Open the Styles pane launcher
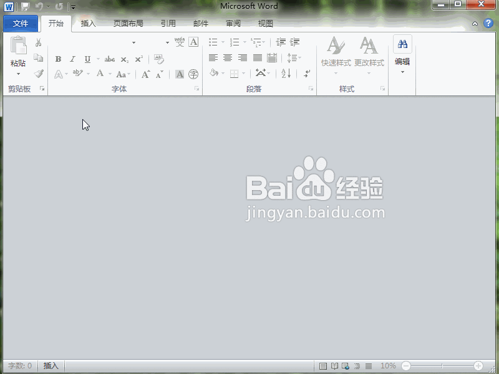 coord(383,89)
